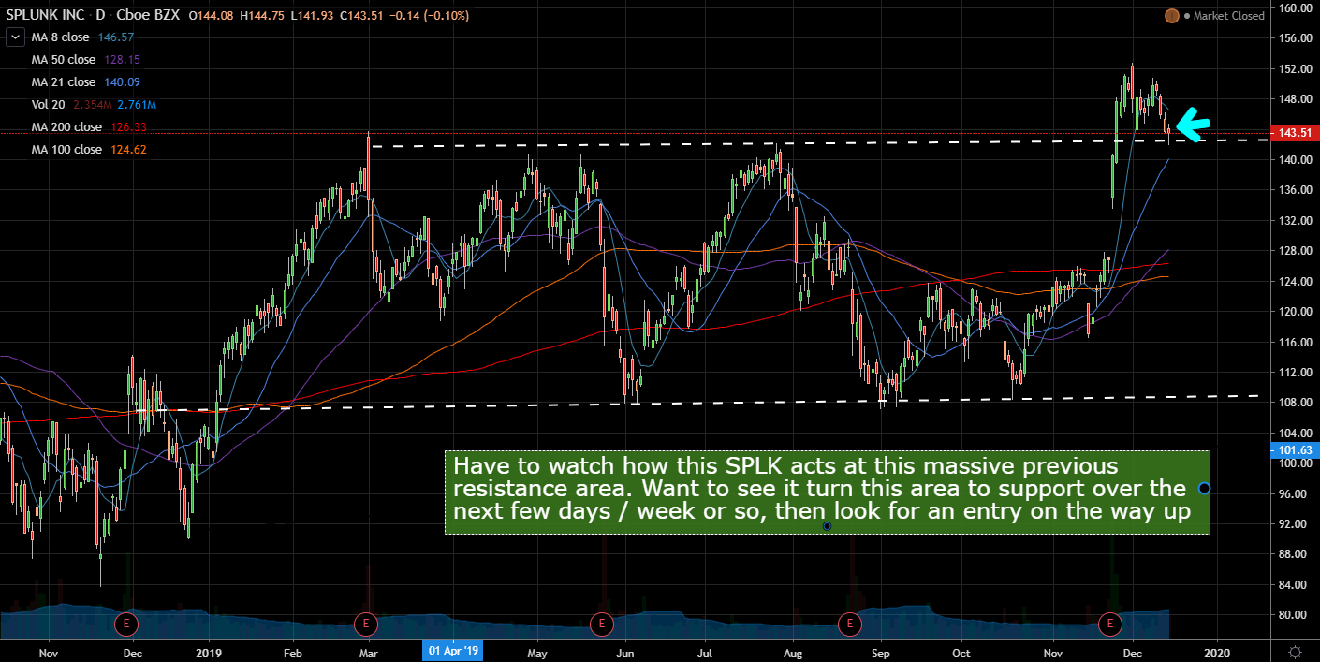The image size is (1320, 662).
Task: Click the orange market alert icon
Action: pyautogui.click(x=1172, y=16)
